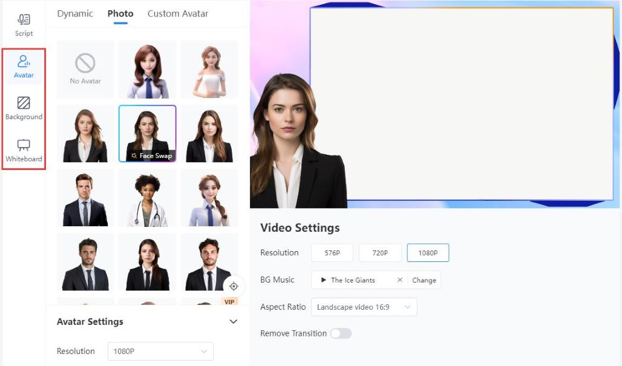Open the Script panel

[x=23, y=23]
